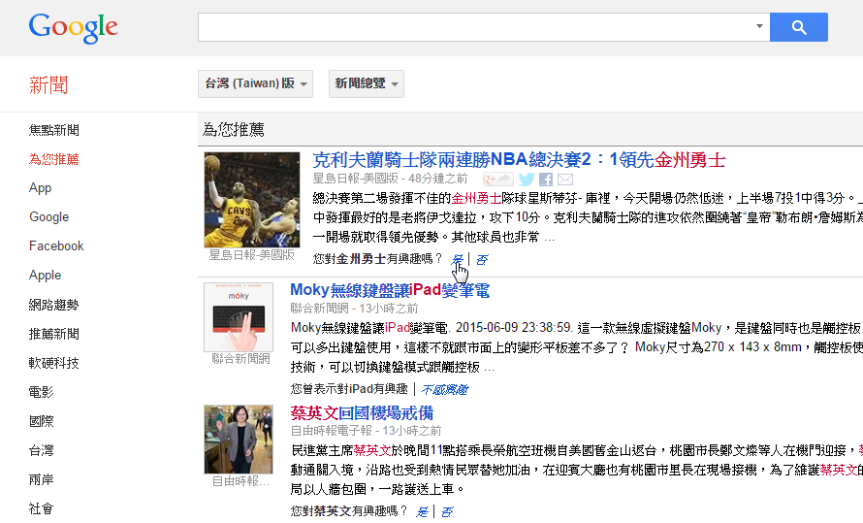863x523 pixels.
Task: Share Cavaliers story via Google+ icon
Action: click(497, 180)
